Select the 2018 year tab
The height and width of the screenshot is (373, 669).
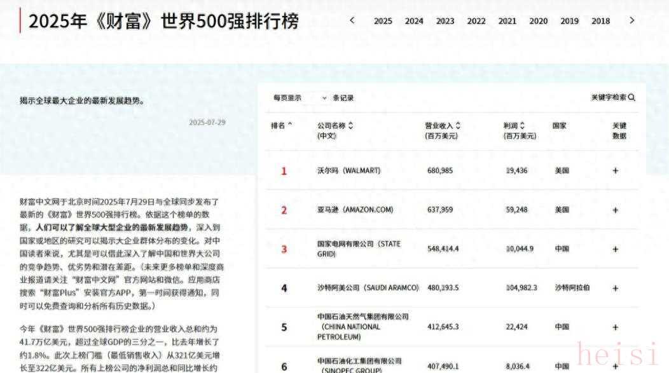[x=600, y=21]
